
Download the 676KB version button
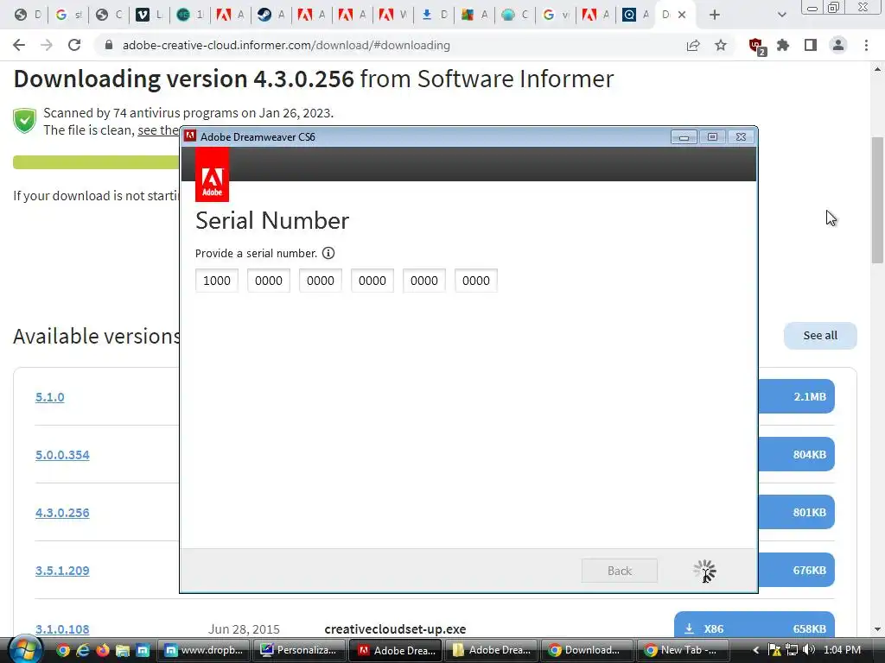coord(796,570)
